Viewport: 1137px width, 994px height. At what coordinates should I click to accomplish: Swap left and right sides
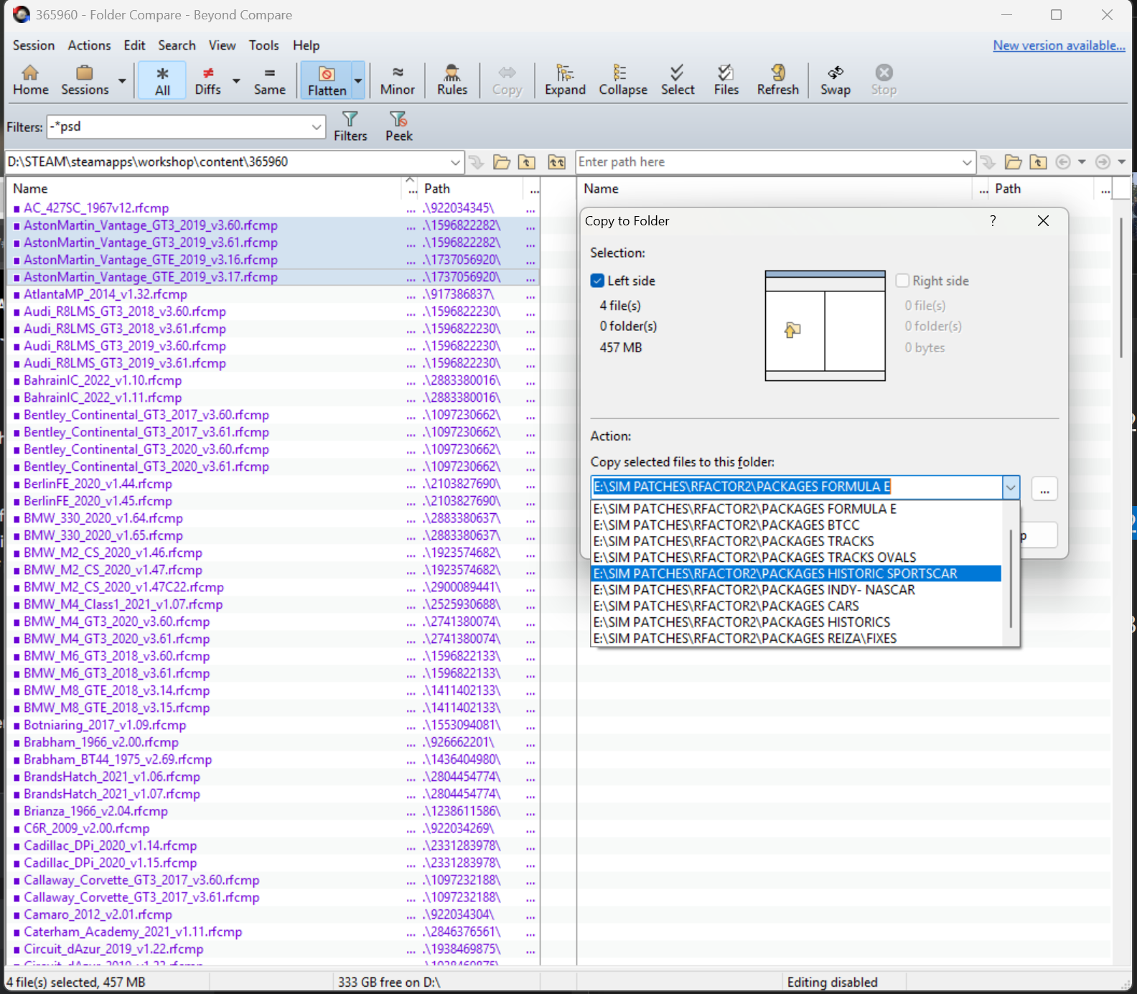[835, 80]
